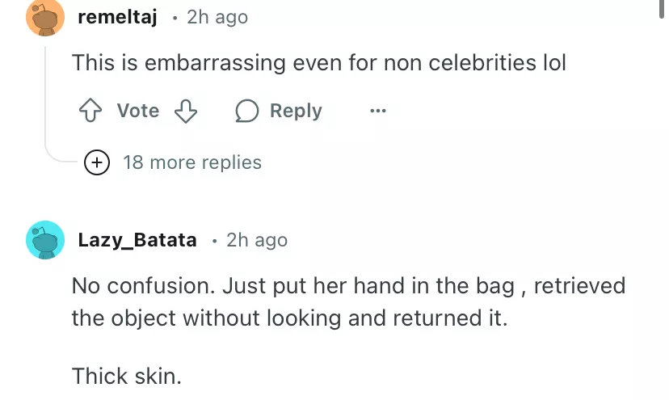Visit Lazy_Batata's profile via username
The image size is (669, 400).
coord(137,240)
